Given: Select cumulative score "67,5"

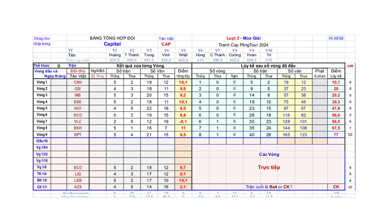Looking at the screenshot, I should click(x=336, y=128).
